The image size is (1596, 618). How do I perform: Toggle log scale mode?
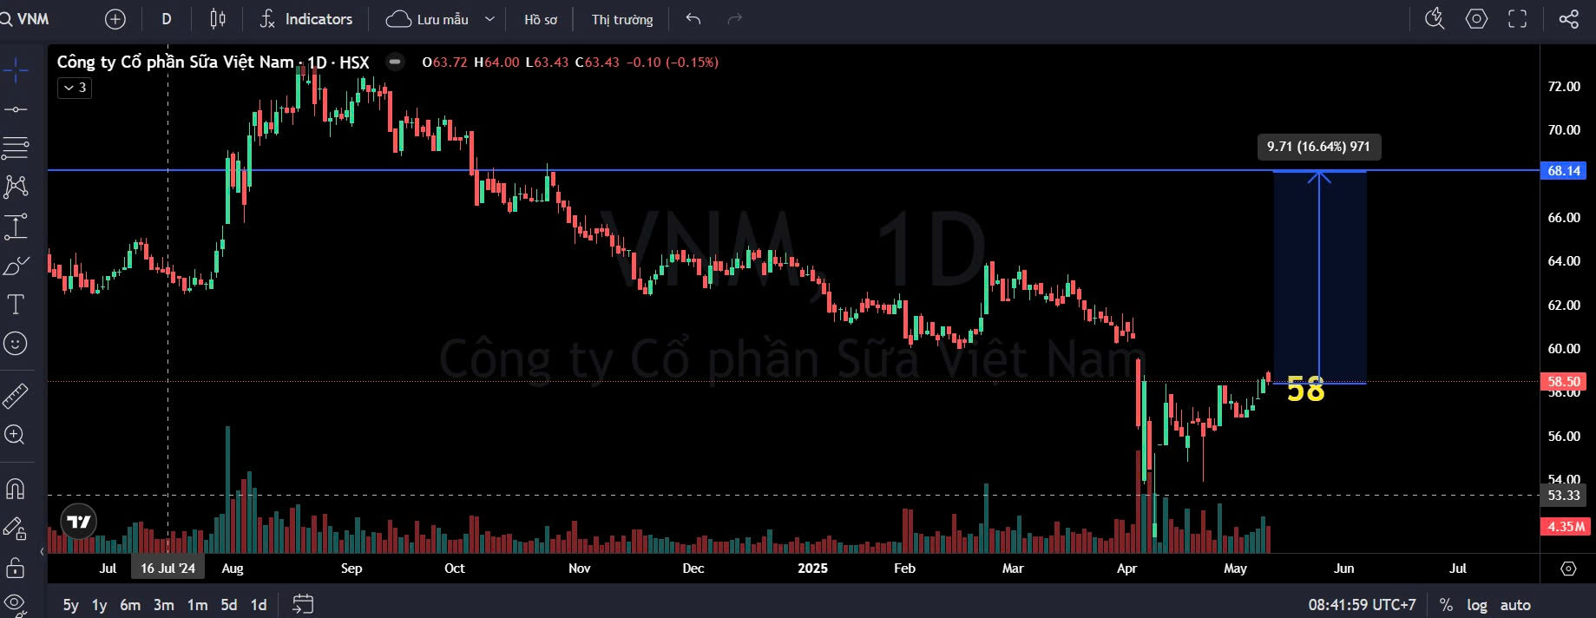(x=1477, y=605)
